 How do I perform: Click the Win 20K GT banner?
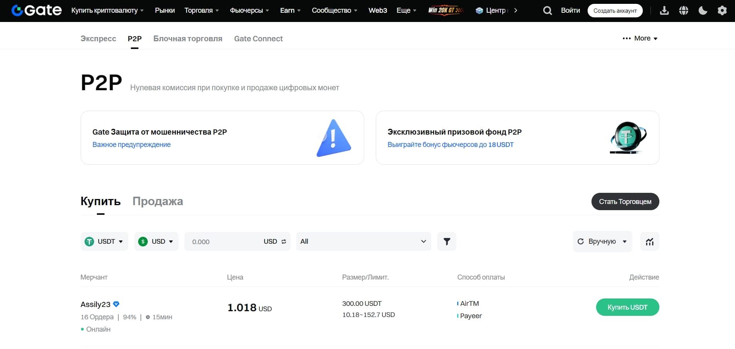pyautogui.click(x=445, y=10)
